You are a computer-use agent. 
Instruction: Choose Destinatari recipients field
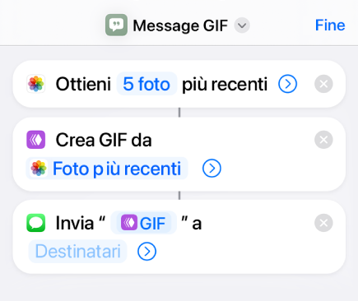pyautogui.click(x=78, y=252)
